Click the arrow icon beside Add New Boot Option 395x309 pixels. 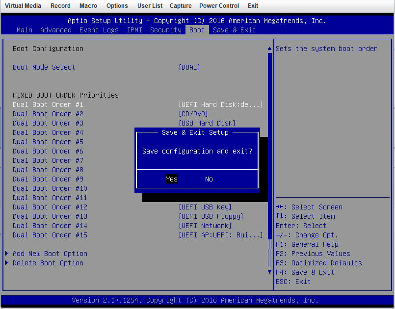coord(6,254)
